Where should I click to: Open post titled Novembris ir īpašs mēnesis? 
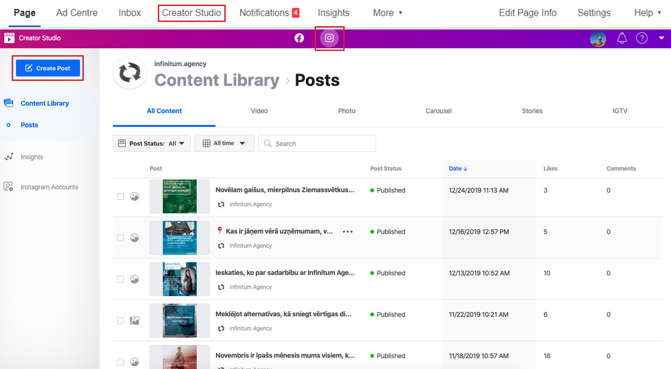pyautogui.click(x=285, y=355)
